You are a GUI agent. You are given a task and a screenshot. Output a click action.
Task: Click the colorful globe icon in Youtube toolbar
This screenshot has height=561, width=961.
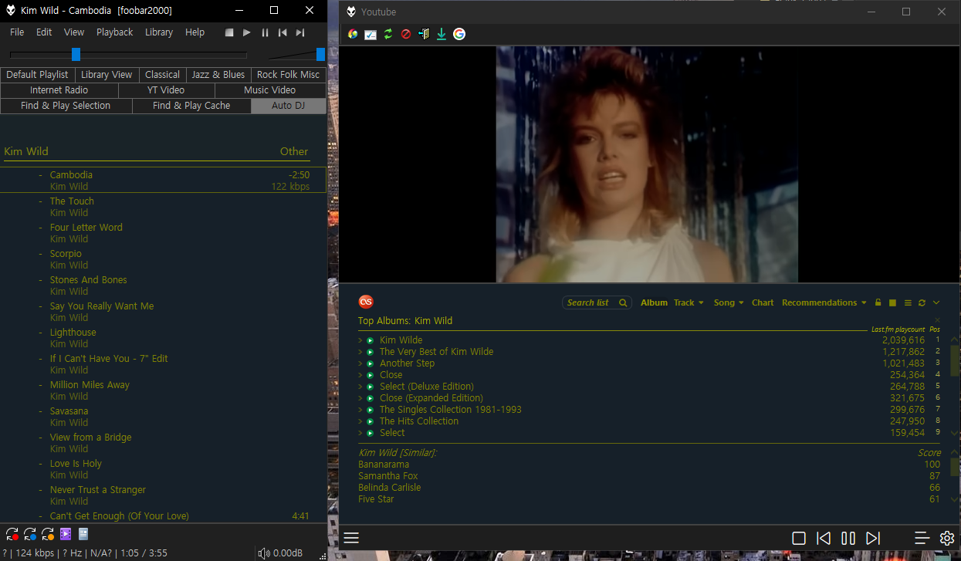[x=353, y=34]
